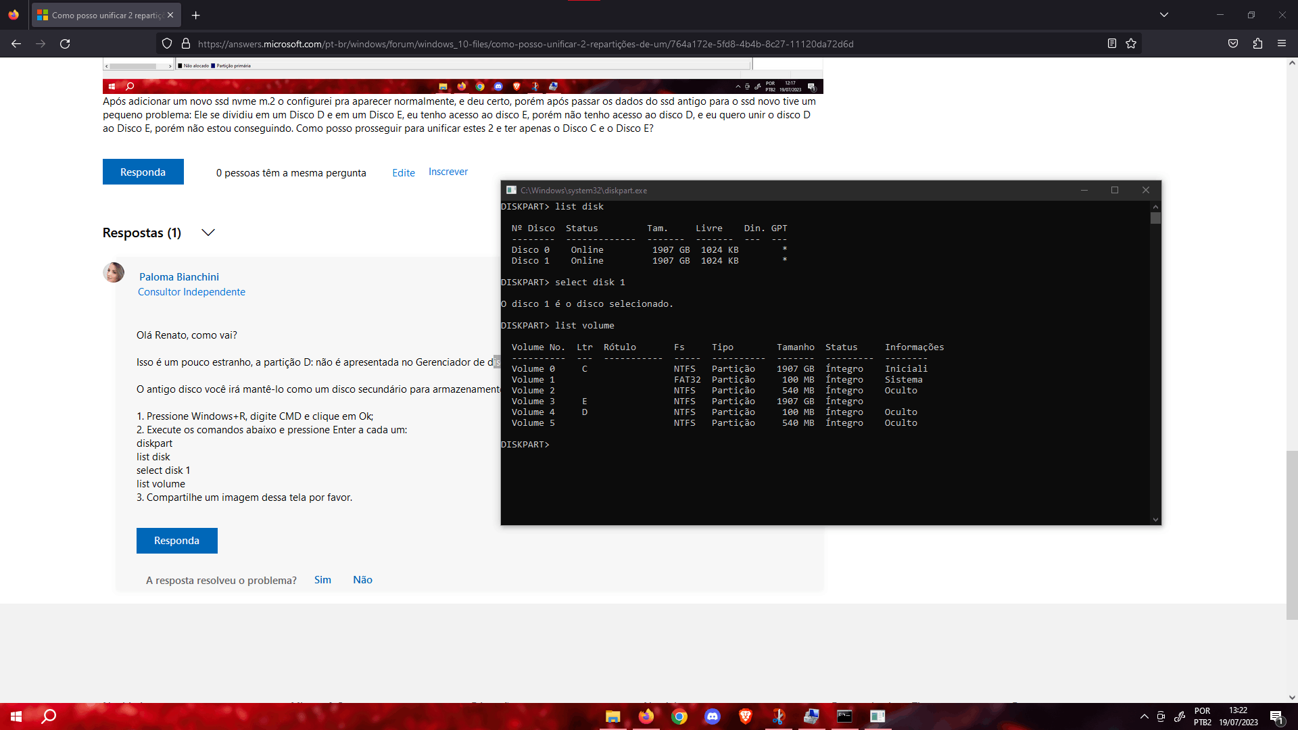Click the Inscrever link
Image resolution: width=1298 pixels, height=730 pixels.
[x=448, y=172]
